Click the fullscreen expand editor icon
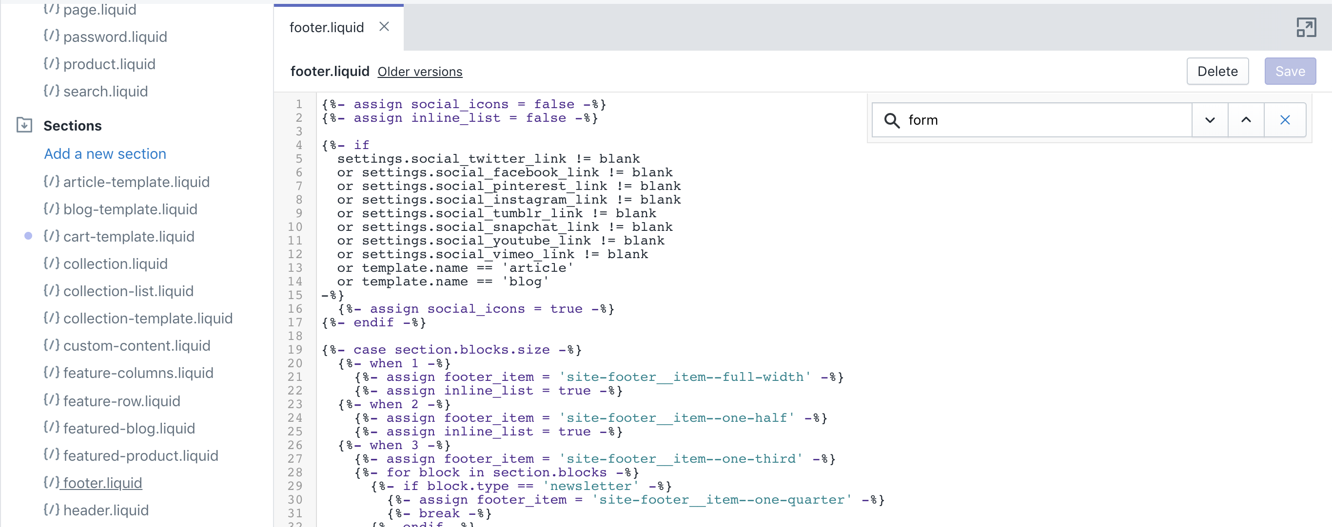Viewport: 1332px width, 527px height. (x=1306, y=27)
